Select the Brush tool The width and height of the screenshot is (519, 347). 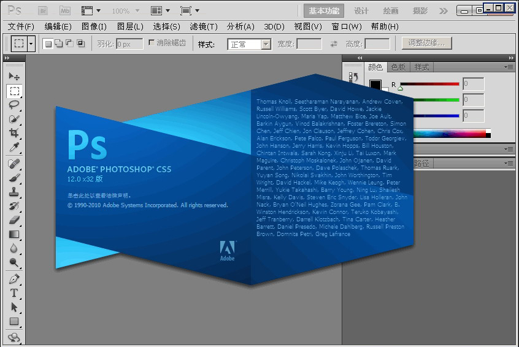(14, 178)
